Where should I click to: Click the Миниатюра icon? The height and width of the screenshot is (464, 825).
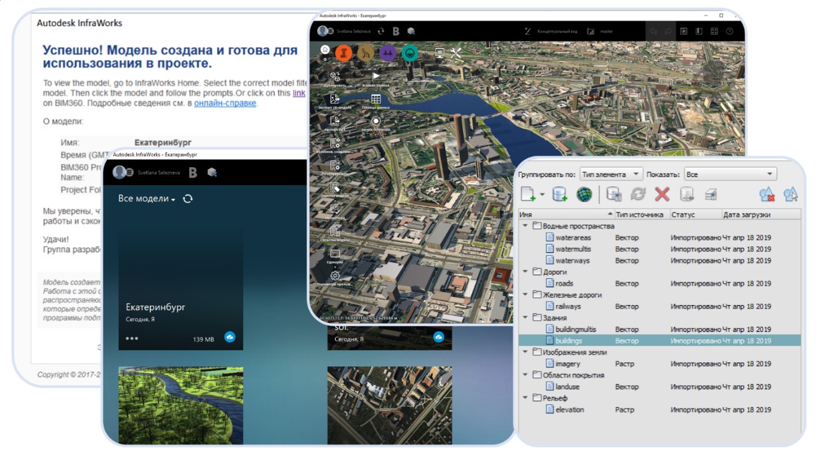(x=335, y=209)
